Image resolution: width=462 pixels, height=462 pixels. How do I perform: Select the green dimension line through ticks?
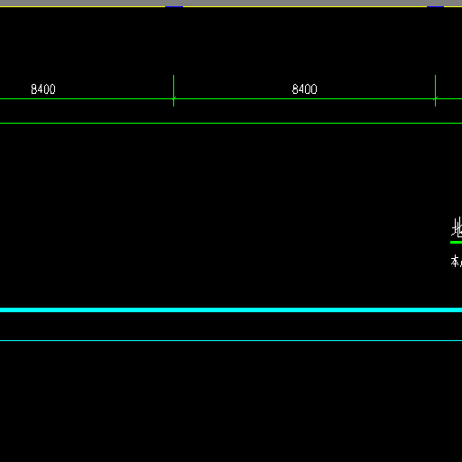tap(231, 98)
